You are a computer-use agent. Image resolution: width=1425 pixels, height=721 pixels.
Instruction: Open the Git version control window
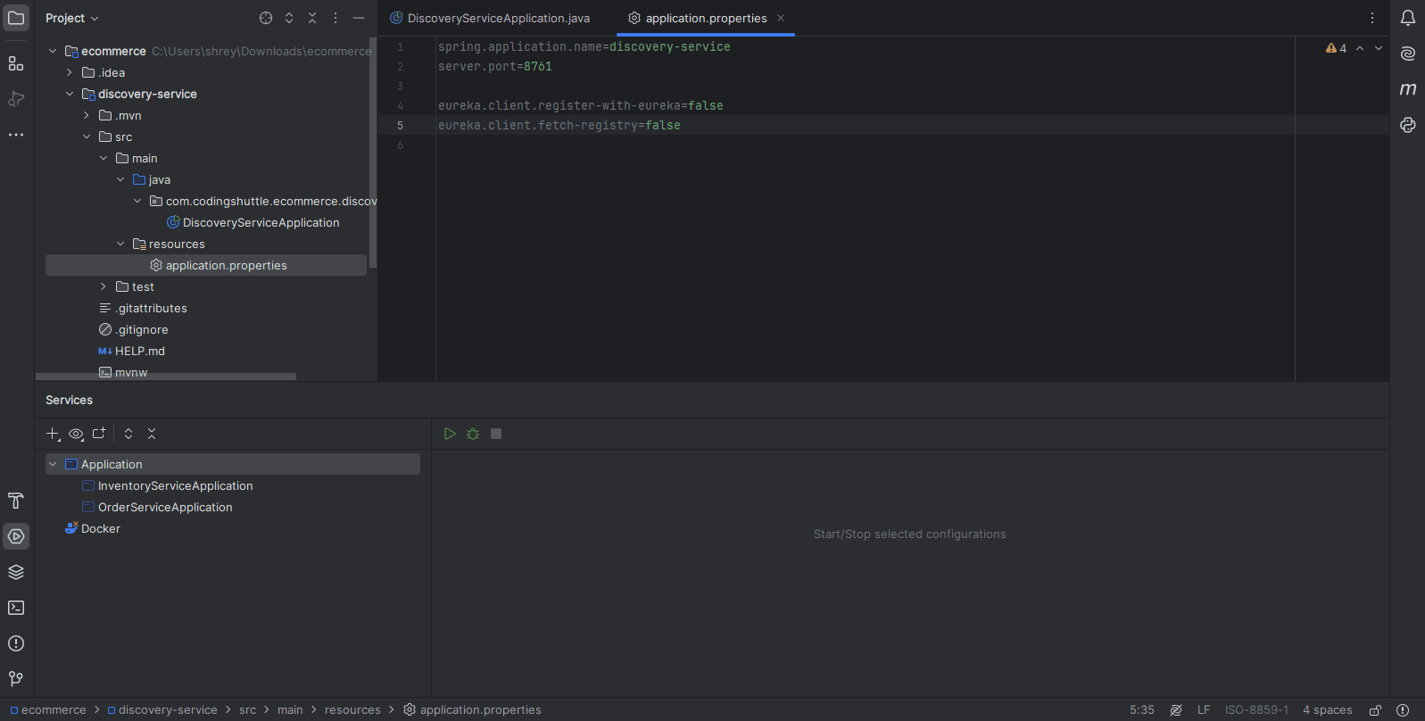[x=16, y=679]
